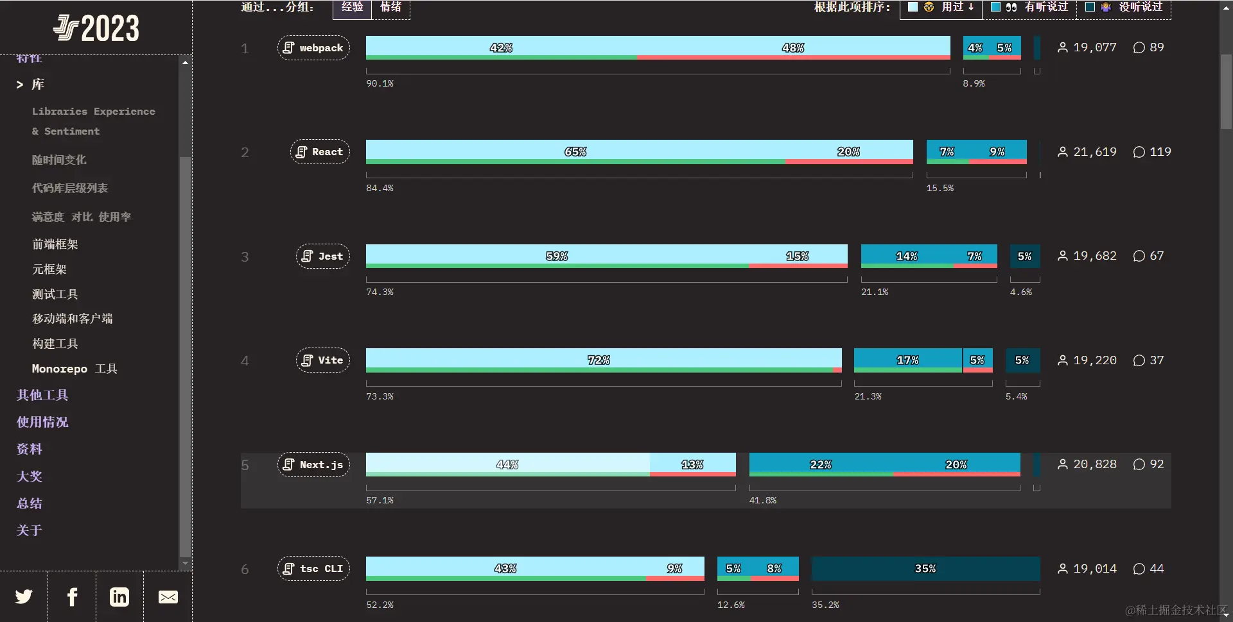
Task: Open 使用情况 in sidebar
Action: 42,422
